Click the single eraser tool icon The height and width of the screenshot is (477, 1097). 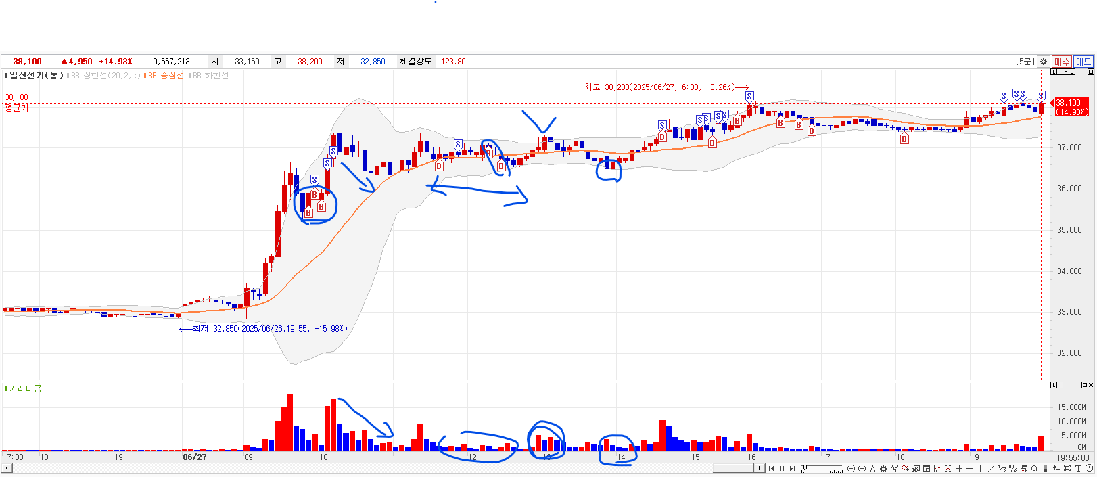pos(1002,468)
